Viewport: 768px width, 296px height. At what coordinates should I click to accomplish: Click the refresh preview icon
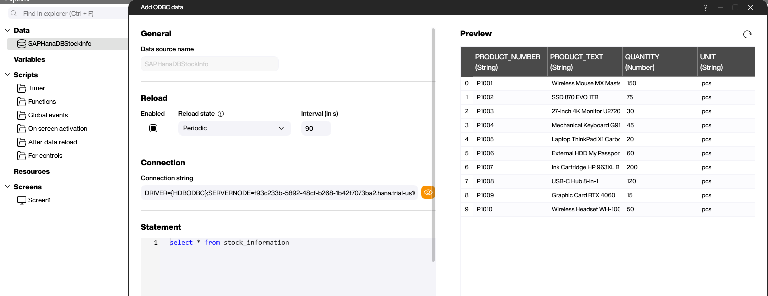[747, 34]
